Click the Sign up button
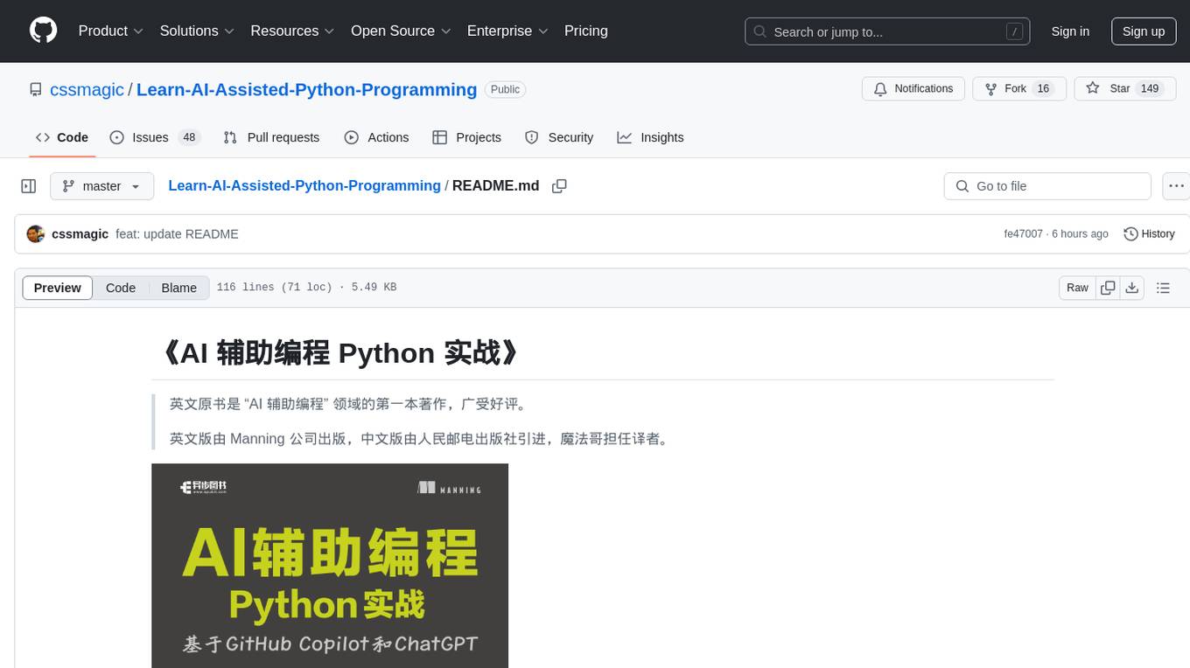Viewport: 1190px width, 668px height. coord(1144,31)
